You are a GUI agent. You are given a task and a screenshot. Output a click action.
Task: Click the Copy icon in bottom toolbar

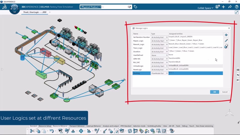[38, 131]
